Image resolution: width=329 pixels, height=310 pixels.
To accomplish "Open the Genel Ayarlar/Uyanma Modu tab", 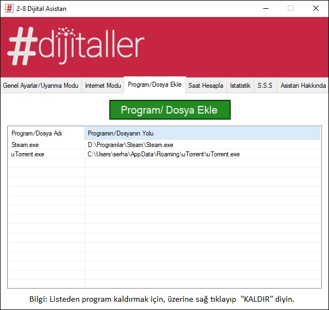I will (x=41, y=86).
